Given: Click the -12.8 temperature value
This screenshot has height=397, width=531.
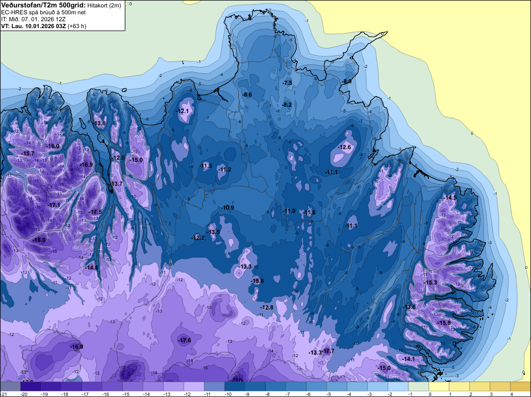Looking at the screenshot, I should [267, 308].
